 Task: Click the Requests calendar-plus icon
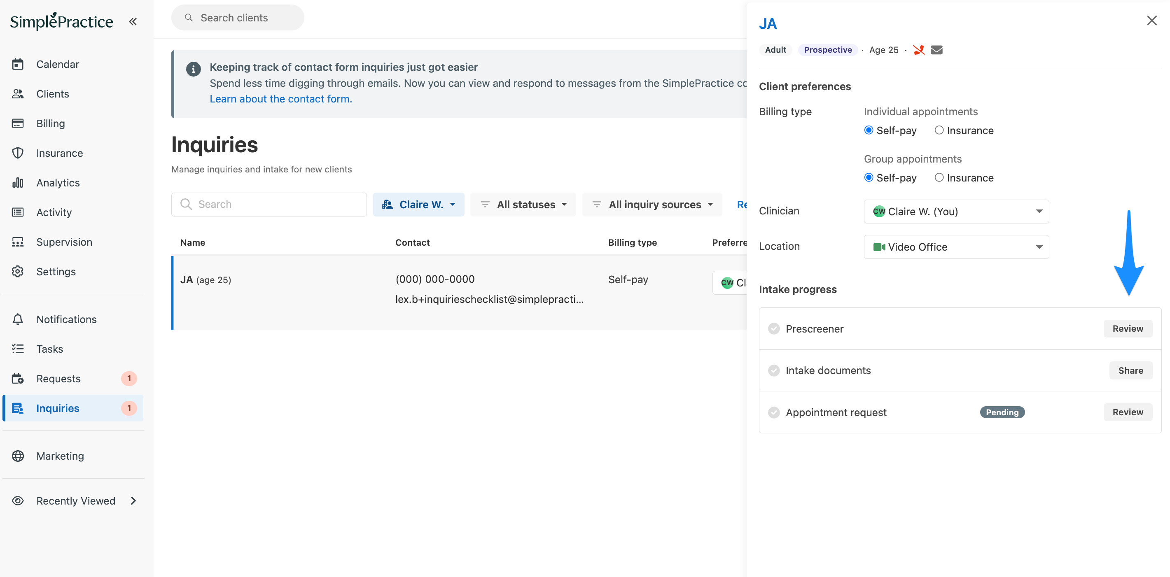[x=18, y=378]
